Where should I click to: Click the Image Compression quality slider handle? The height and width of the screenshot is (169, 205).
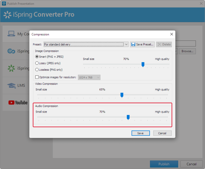pos(143,64)
